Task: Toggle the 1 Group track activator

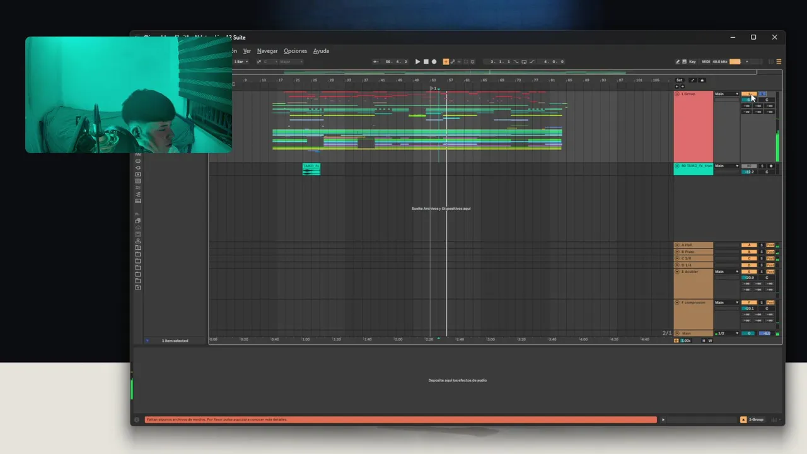Action: point(749,94)
